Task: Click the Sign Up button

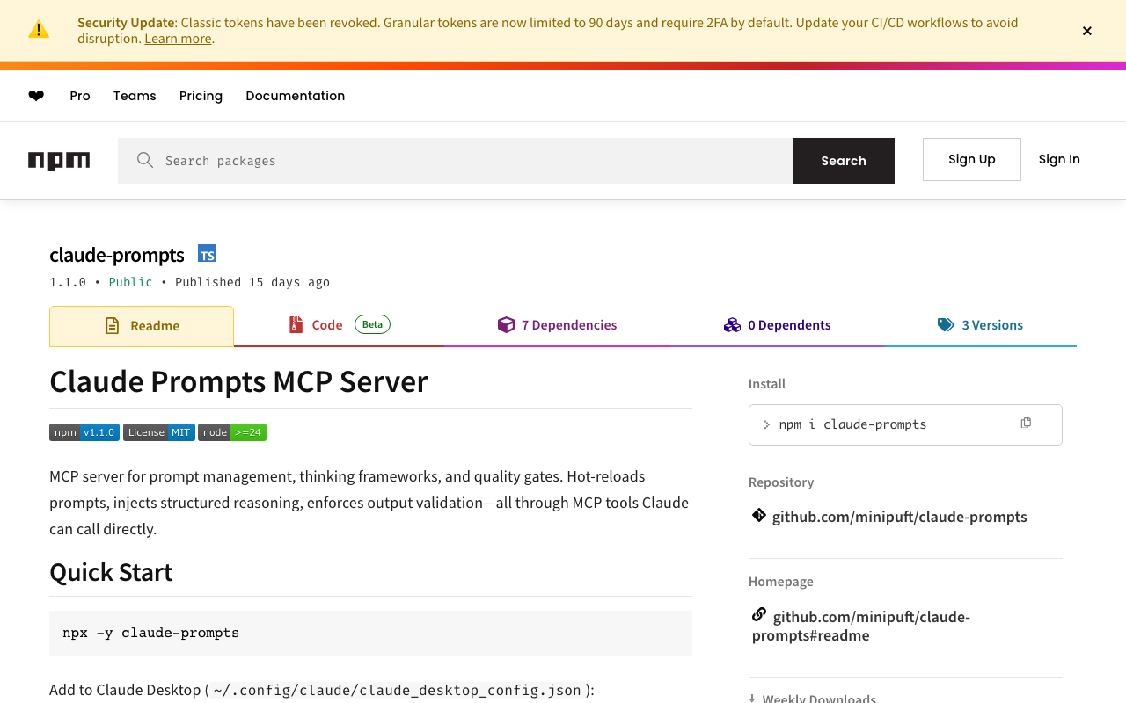Action: (972, 159)
